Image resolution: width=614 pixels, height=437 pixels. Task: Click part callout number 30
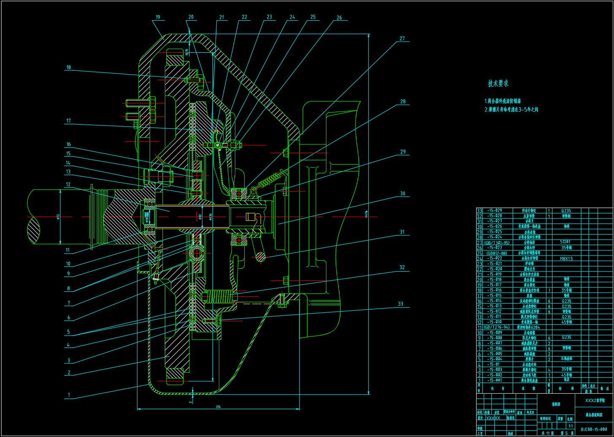click(x=402, y=194)
